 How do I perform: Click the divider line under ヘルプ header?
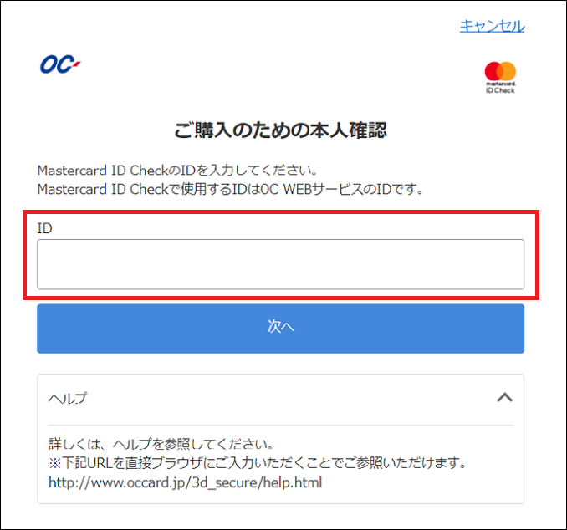point(281,426)
